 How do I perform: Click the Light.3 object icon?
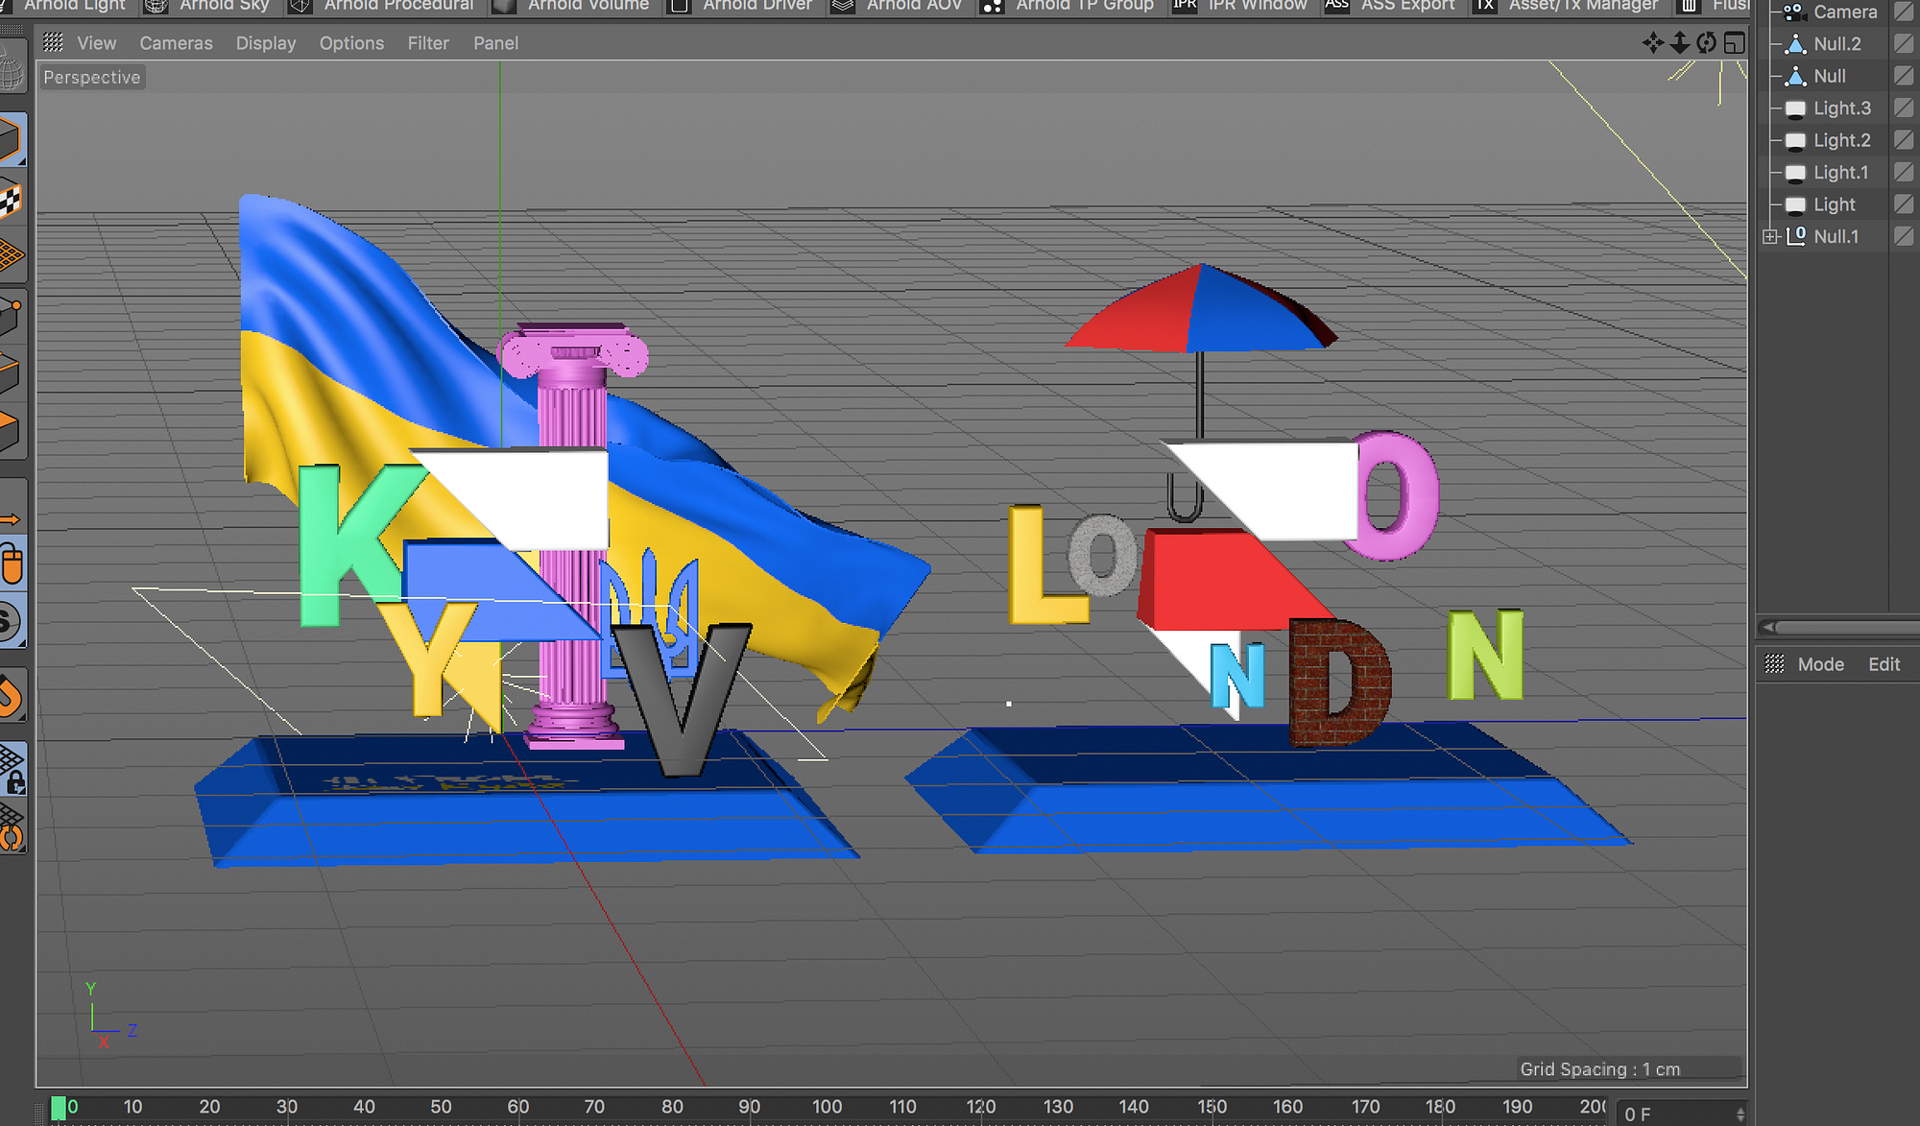[1795, 108]
